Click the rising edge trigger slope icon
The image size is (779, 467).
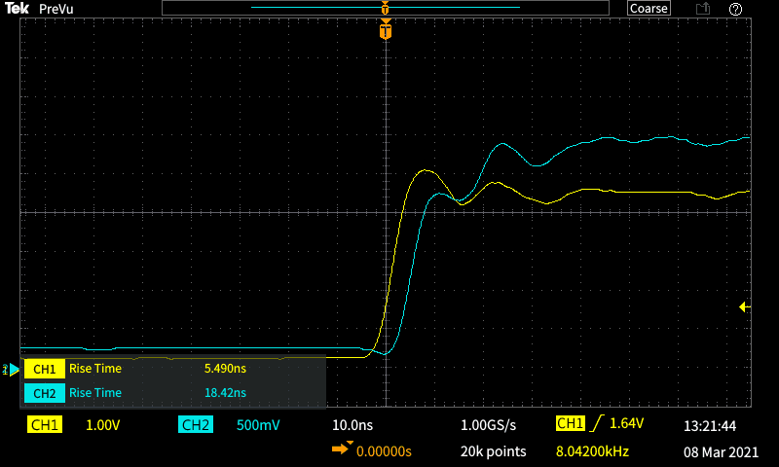point(595,424)
